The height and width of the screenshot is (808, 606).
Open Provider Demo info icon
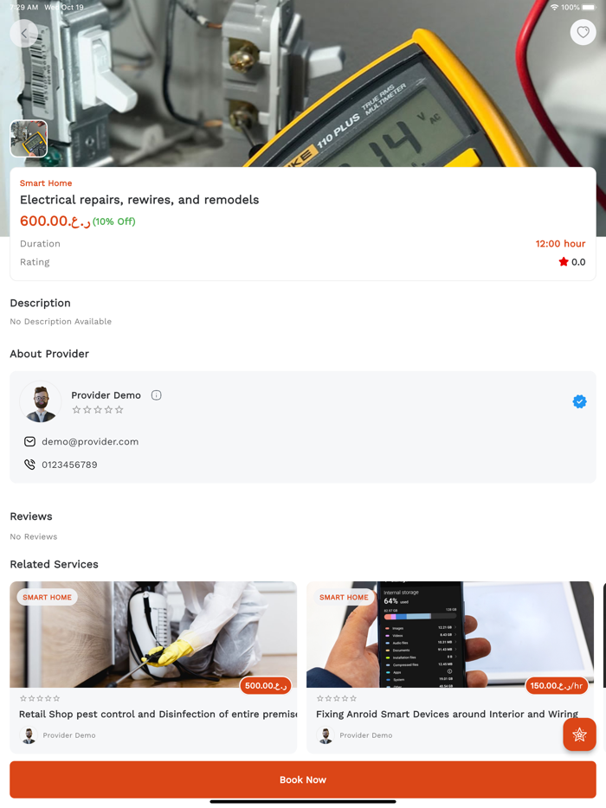point(157,395)
